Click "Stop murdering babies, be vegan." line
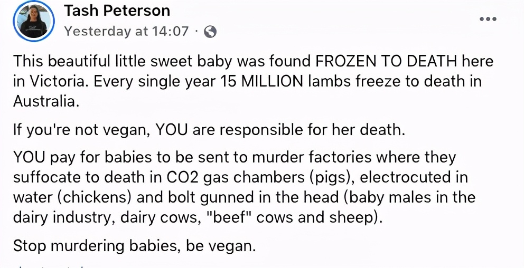 134,246
